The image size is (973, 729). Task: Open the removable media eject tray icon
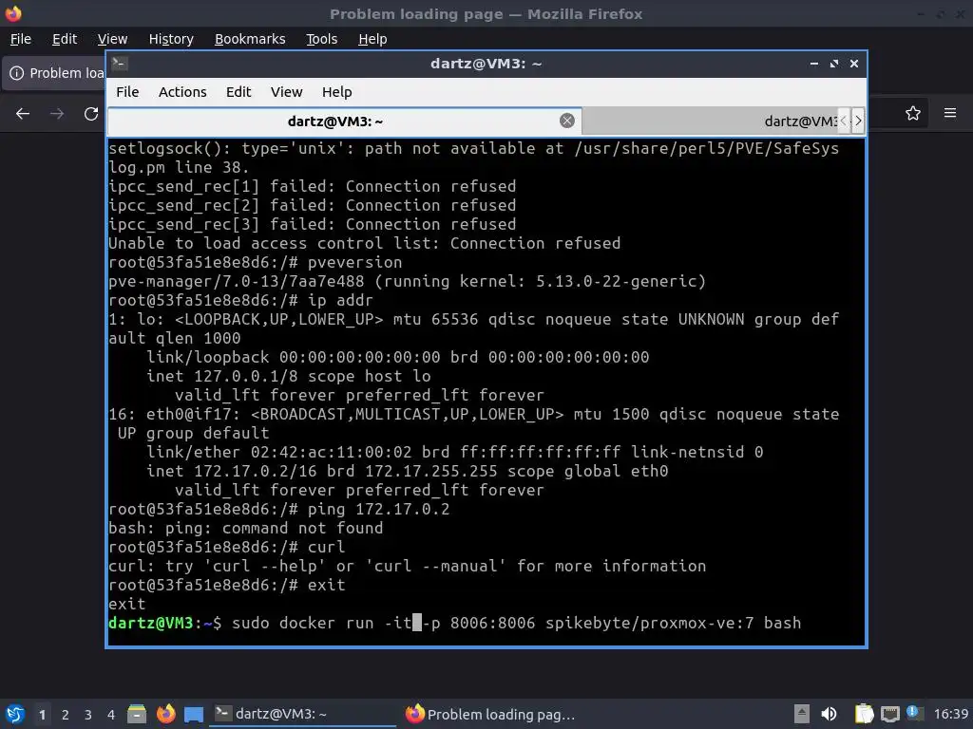tap(802, 714)
